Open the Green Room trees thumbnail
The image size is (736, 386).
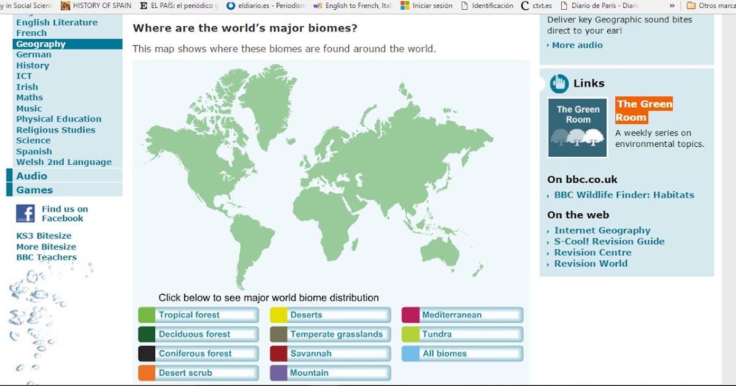pyautogui.click(x=577, y=127)
